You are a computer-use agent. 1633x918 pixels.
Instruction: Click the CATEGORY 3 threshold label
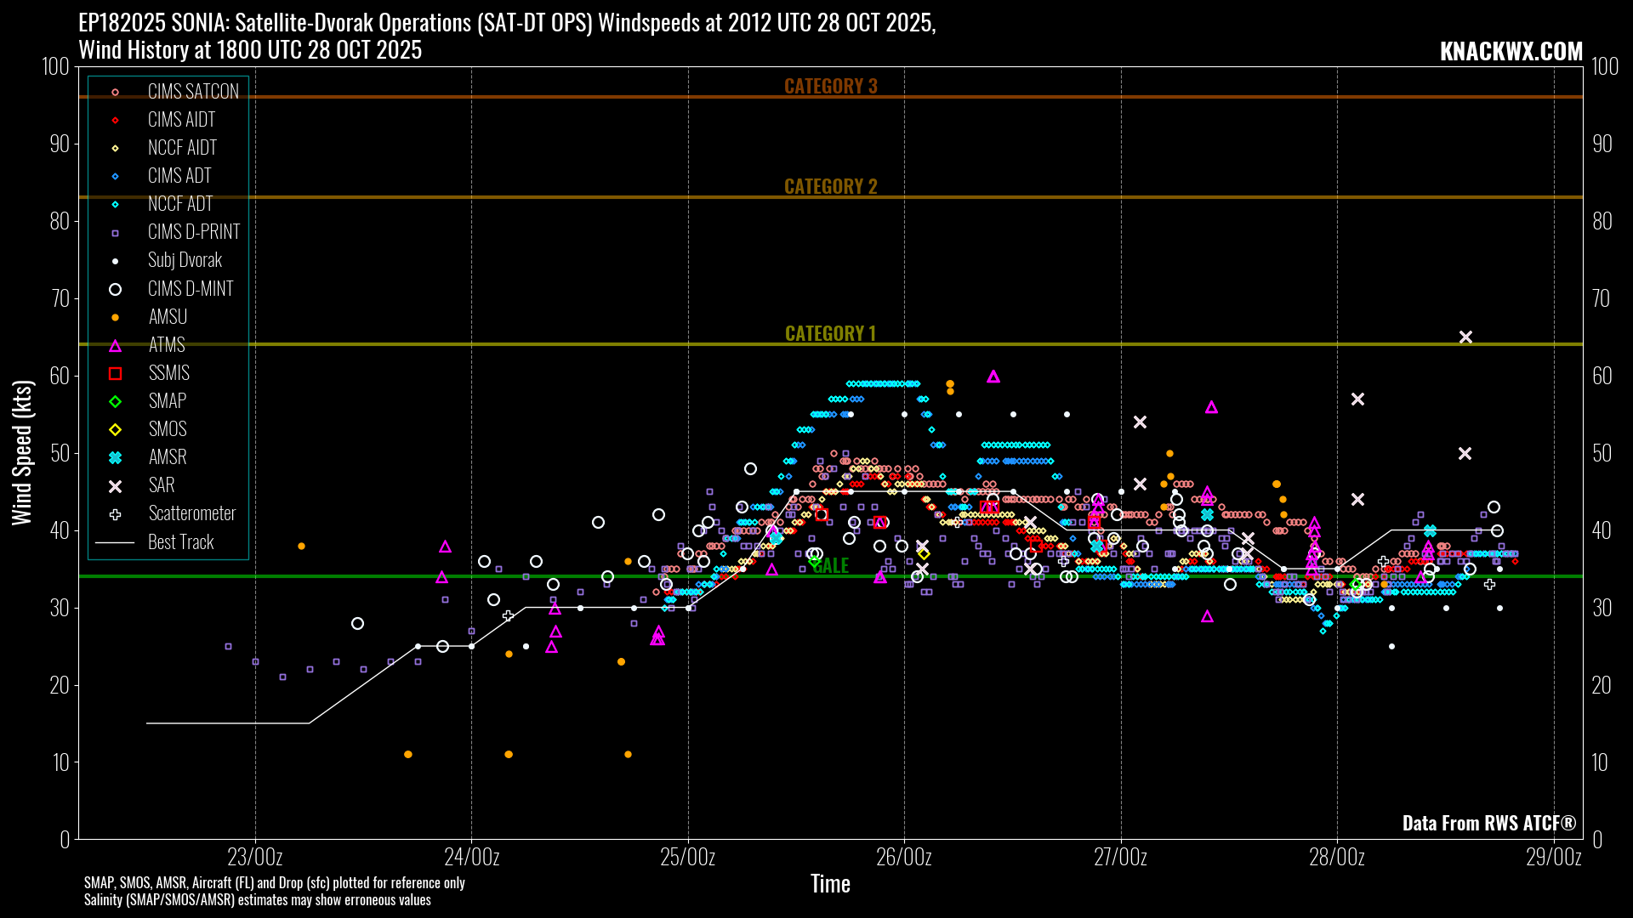pyautogui.click(x=830, y=86)
